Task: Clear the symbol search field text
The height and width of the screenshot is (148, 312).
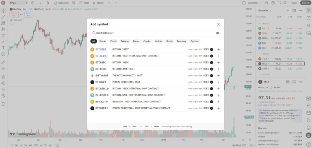Action: [x=217, y=33]
